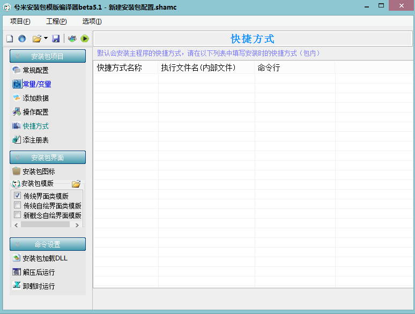
Task: Open the 项目(F) menu
Action: click(x=20, y=21)
